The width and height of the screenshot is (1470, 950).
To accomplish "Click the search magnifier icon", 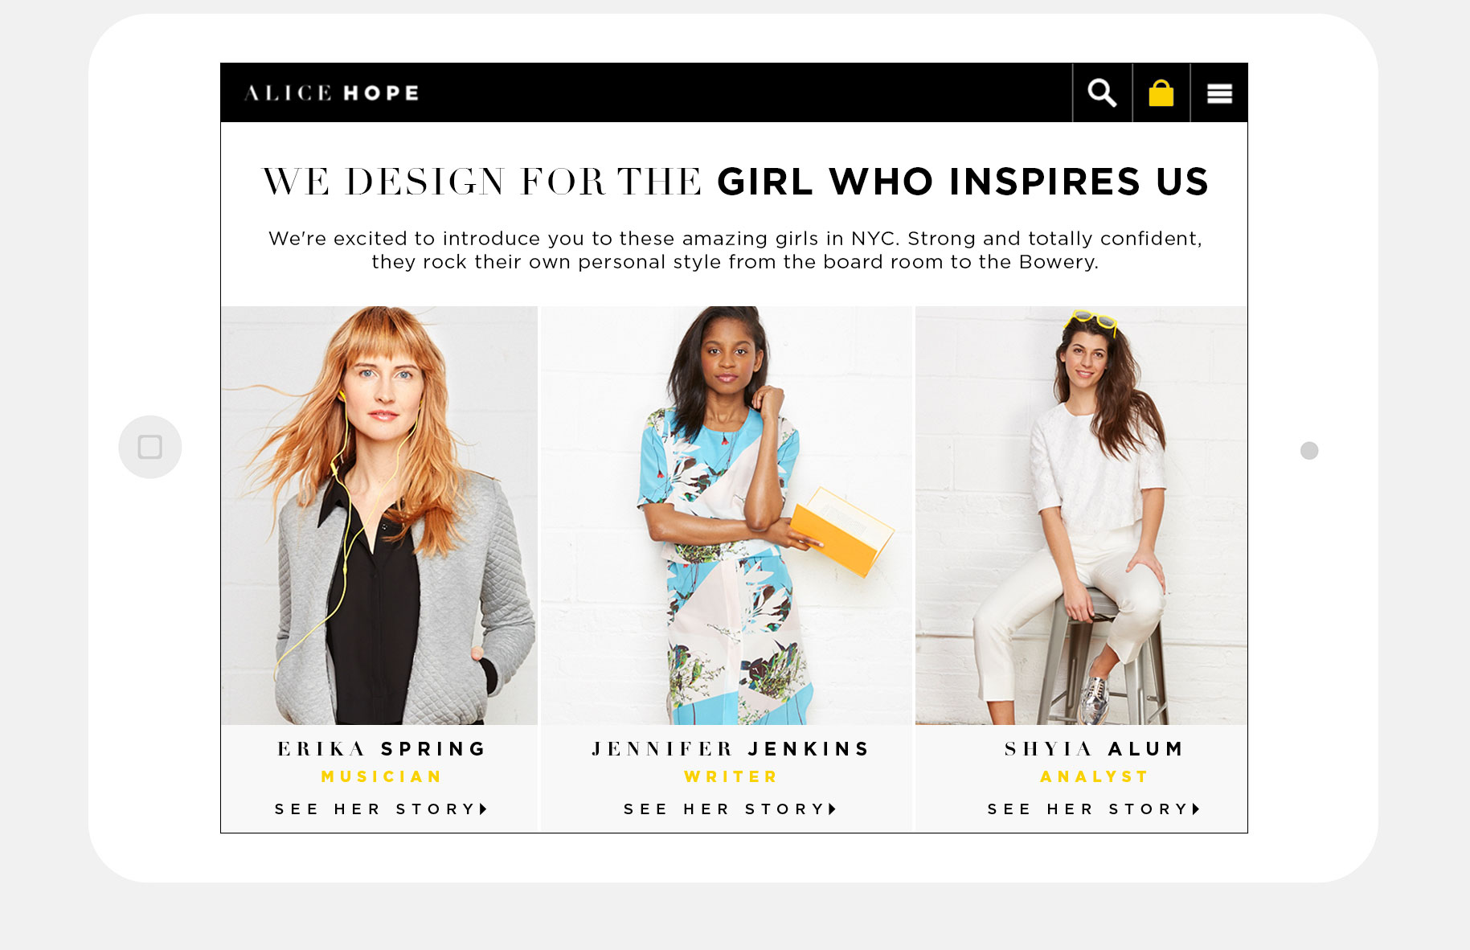I will (1102, 93).
